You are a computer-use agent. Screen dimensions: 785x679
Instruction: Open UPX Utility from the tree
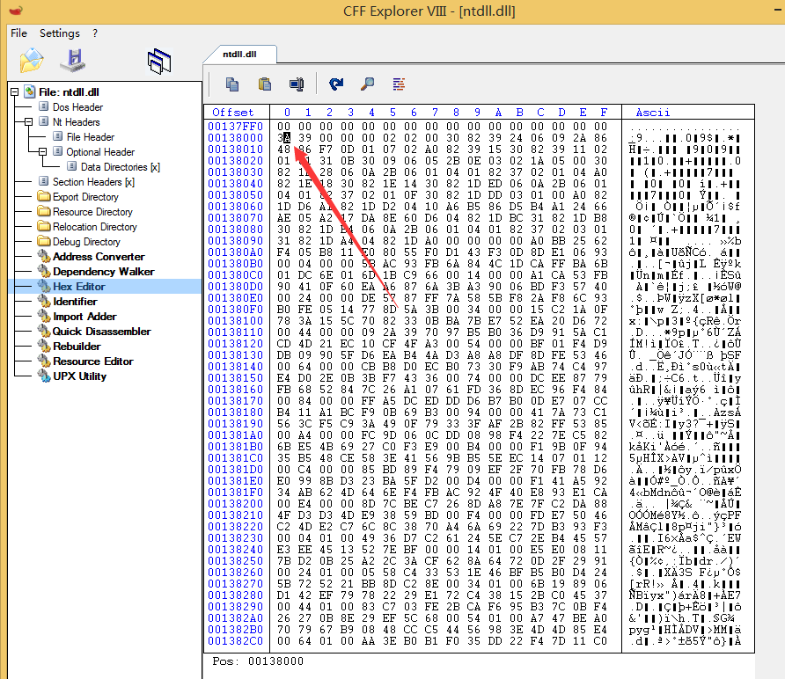79,376
